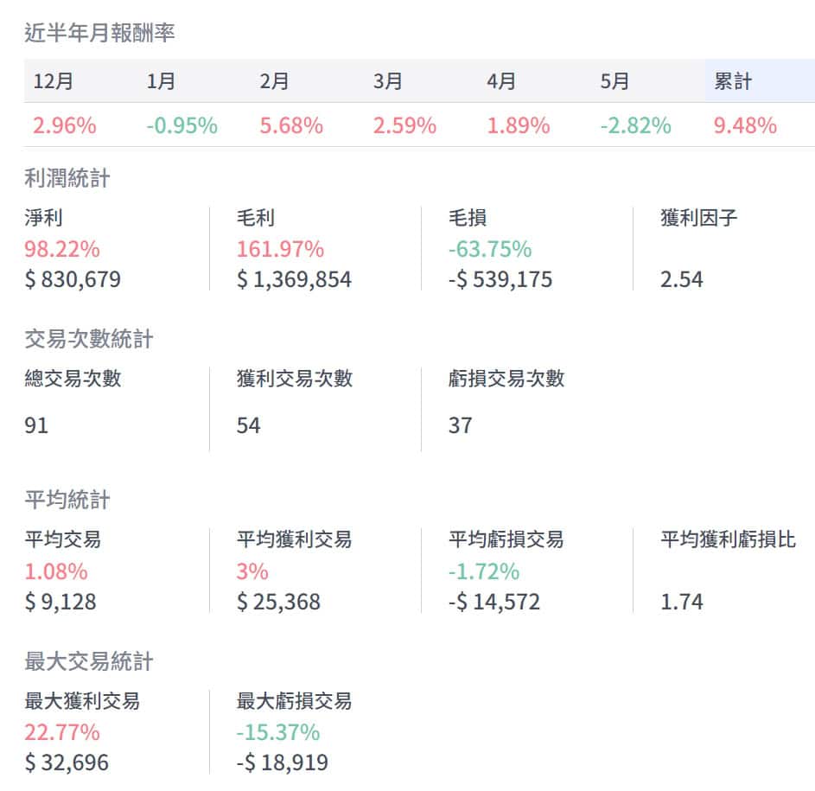Click the 最大獲利交易 percentage 22.77%
The height and width of the screenshot is (791, 815).
pos(62,733)
